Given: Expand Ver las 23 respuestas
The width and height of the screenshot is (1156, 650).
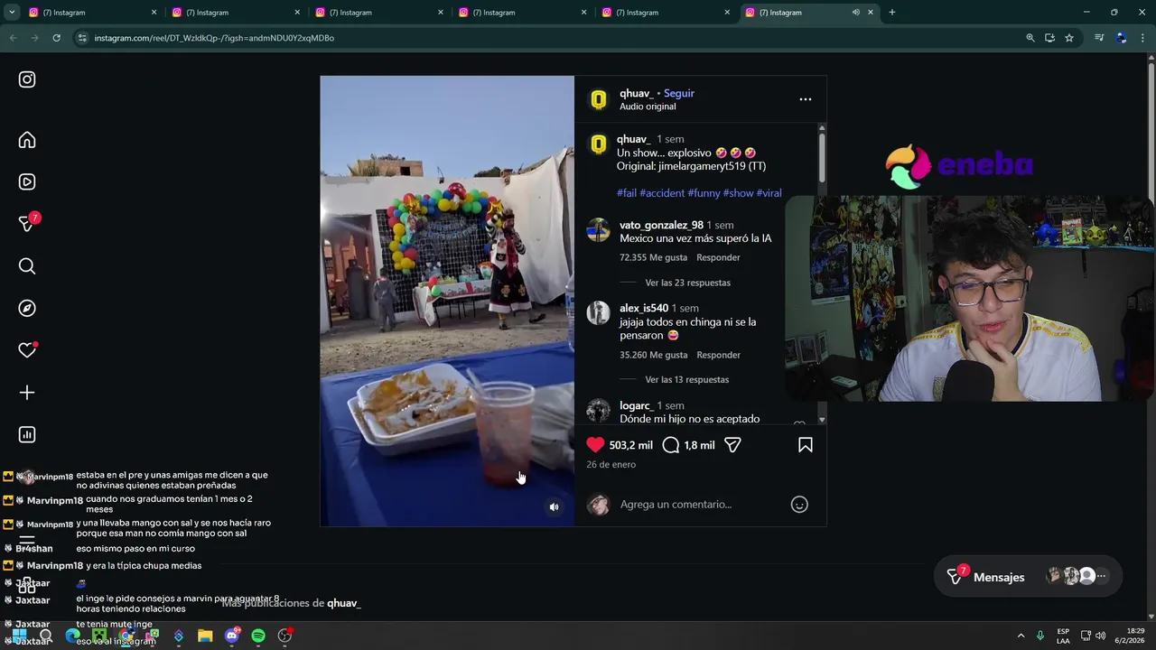Looking at the screenshot, I should tap(687, 283).
